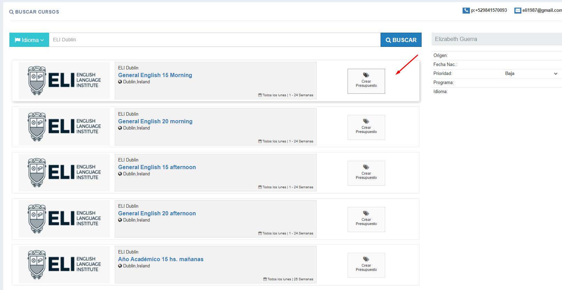
Task: Open the Año Académico 15 hs. mañanas link
Action: pos(161,259)
